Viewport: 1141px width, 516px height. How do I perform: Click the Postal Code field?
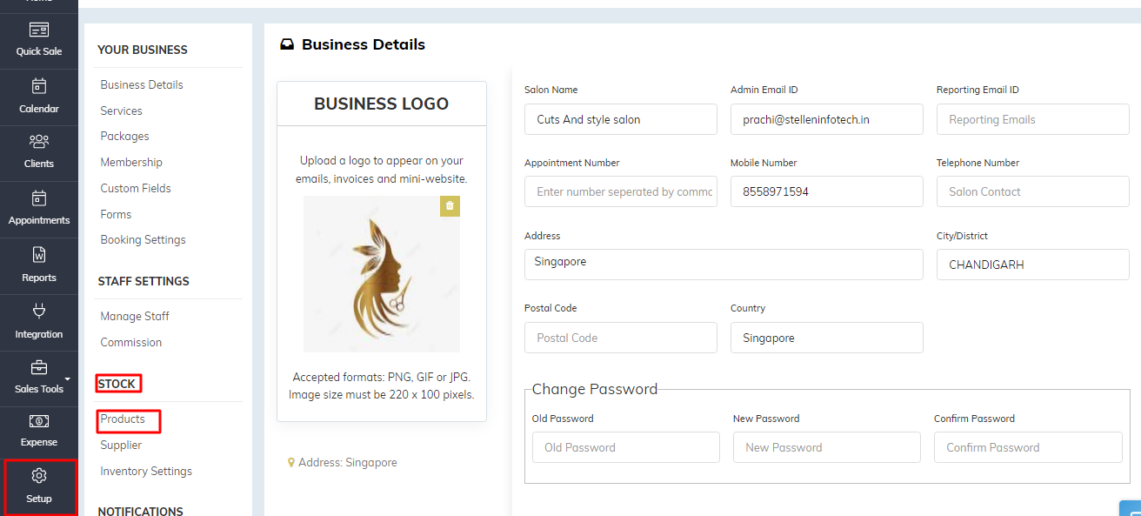[x=620, y=338]
